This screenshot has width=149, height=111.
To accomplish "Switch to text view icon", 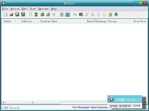I will tap(62, 15).
